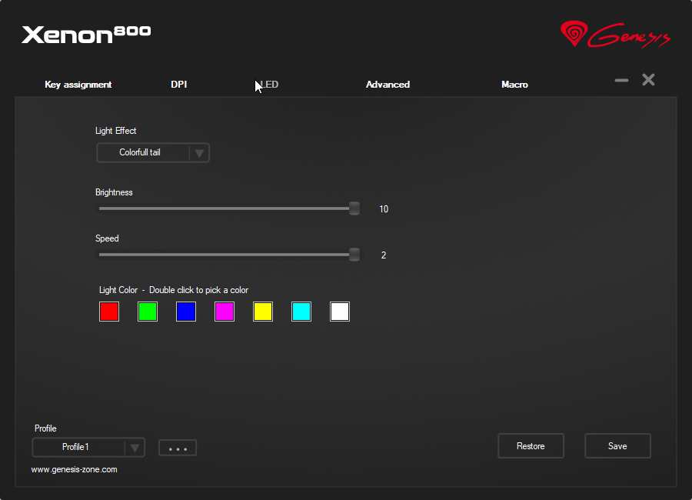Click the Light Effect label
The width and height of the screenshot is (692, 500).
115,131
